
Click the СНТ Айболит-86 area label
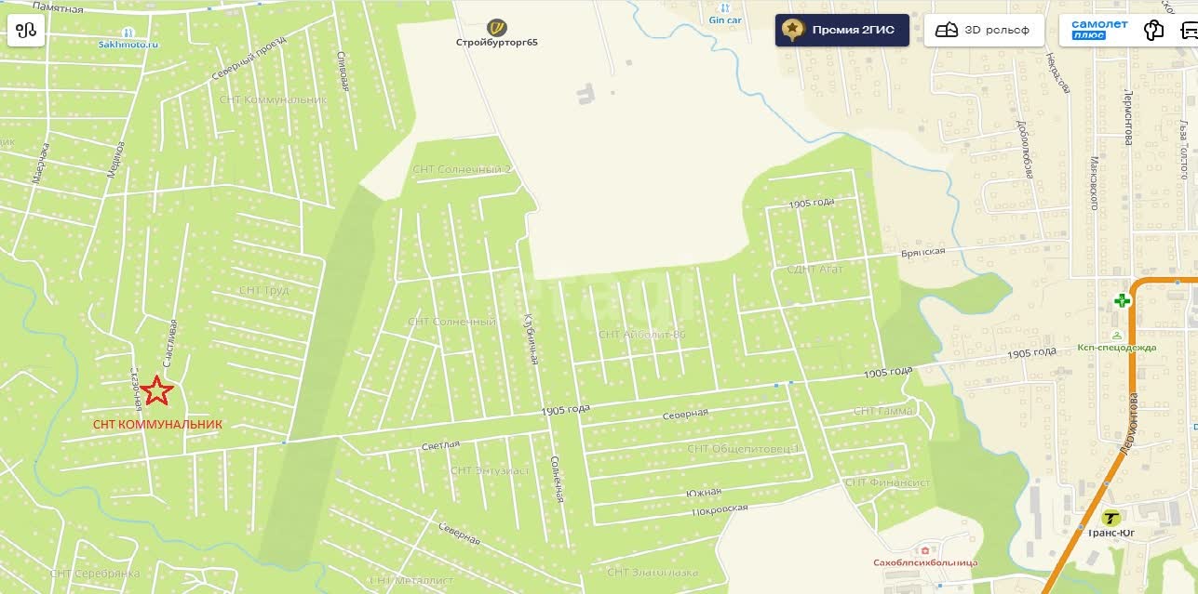(x=642, y=334)
